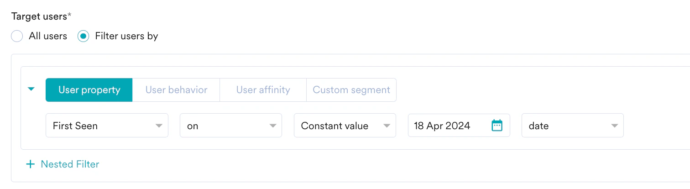The width and height of the screenshot is (690, 189).
Task: Open the calendar date picker icon
Action: click(x=497, y=126)
